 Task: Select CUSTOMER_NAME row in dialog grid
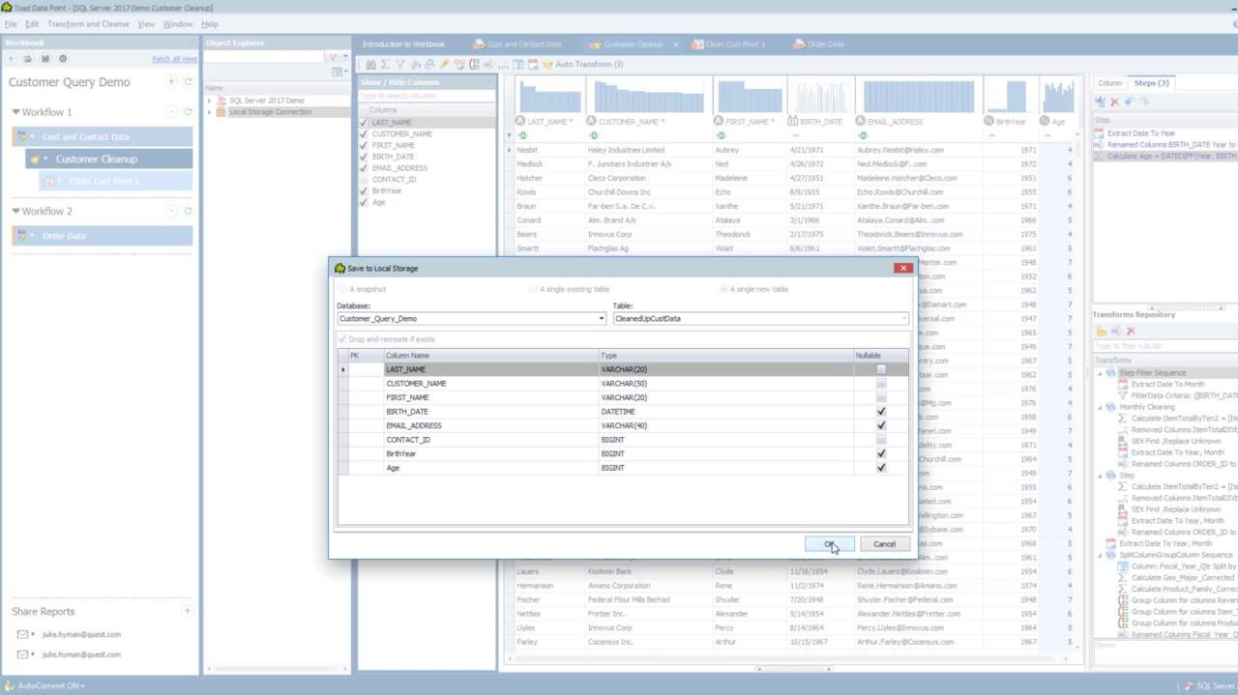[623, 384]
